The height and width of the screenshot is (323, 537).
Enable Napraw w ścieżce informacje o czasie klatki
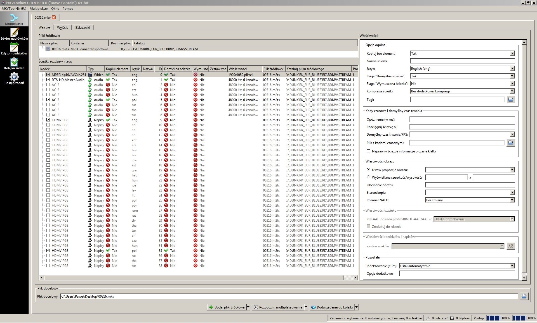point(369,151)
